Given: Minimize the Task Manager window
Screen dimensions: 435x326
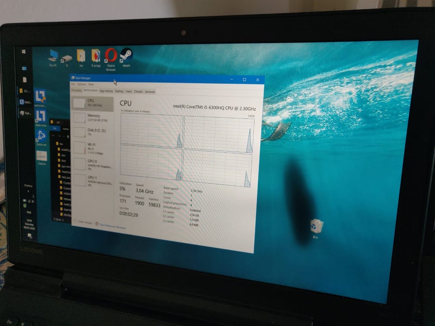Looking at the screenshot, I should tap(232, 79).
